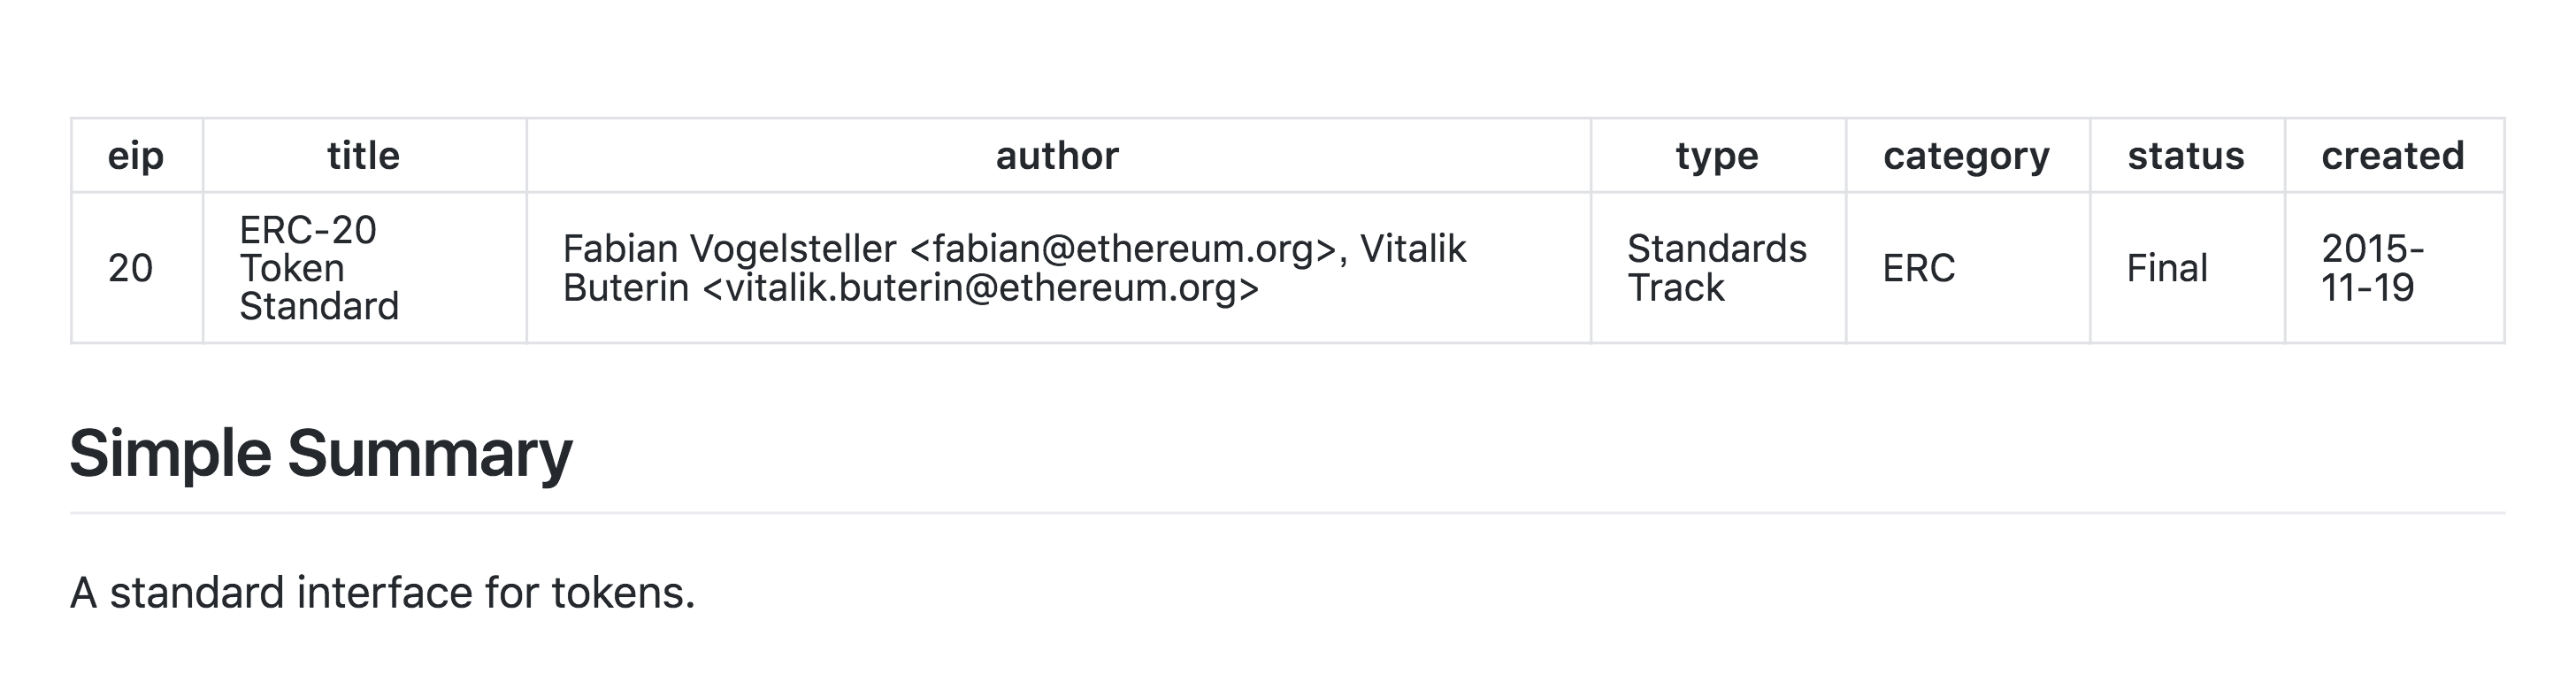Image resolution: width=2576 pixels, height=697 pixels.
Task: Click the 'ERC' category cell
Action: 1918,268
